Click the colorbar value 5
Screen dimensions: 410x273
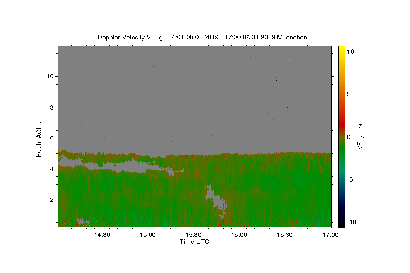[x=348, y=94]
